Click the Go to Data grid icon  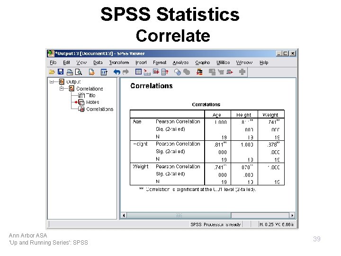click(x=138, y=72)
